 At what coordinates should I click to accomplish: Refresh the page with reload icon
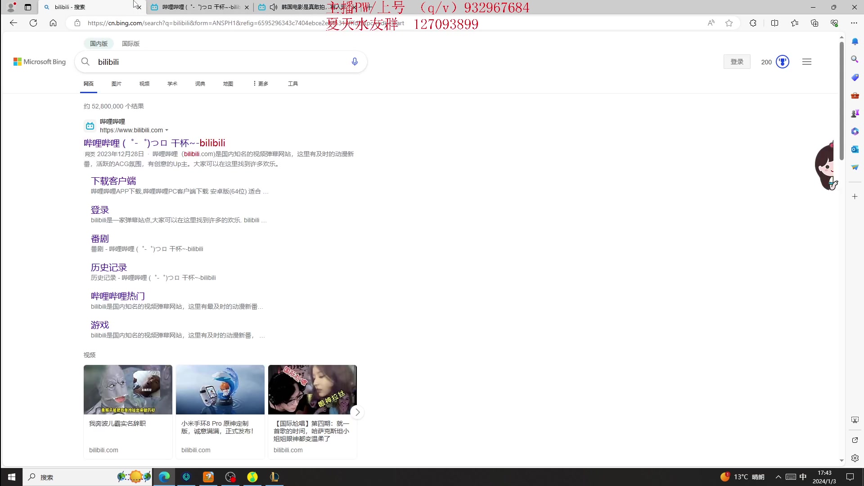coord(33,23)
